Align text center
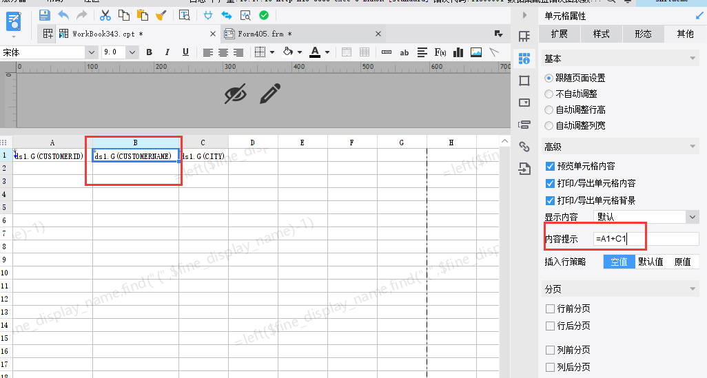Screen dimensions: 707x378 (223, 52)
